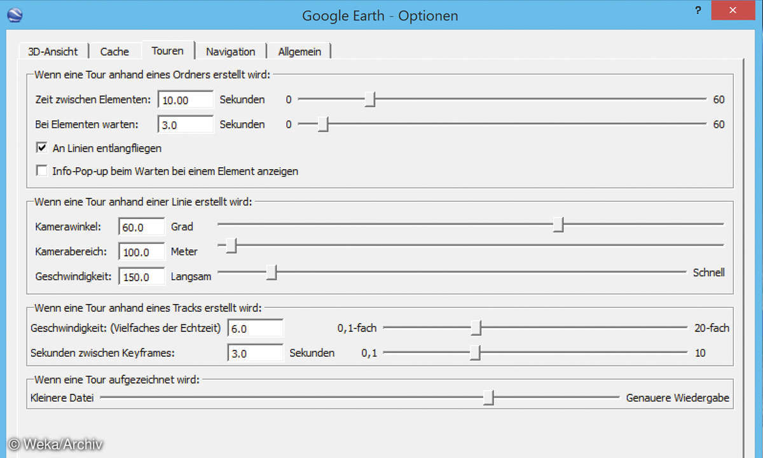Screen dimensions: 763x458
Task: Click the Kamerabereich value field
Action: [141, 251]
